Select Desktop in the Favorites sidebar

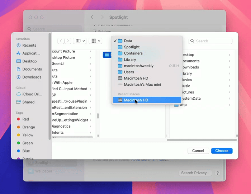pos(27,61)
